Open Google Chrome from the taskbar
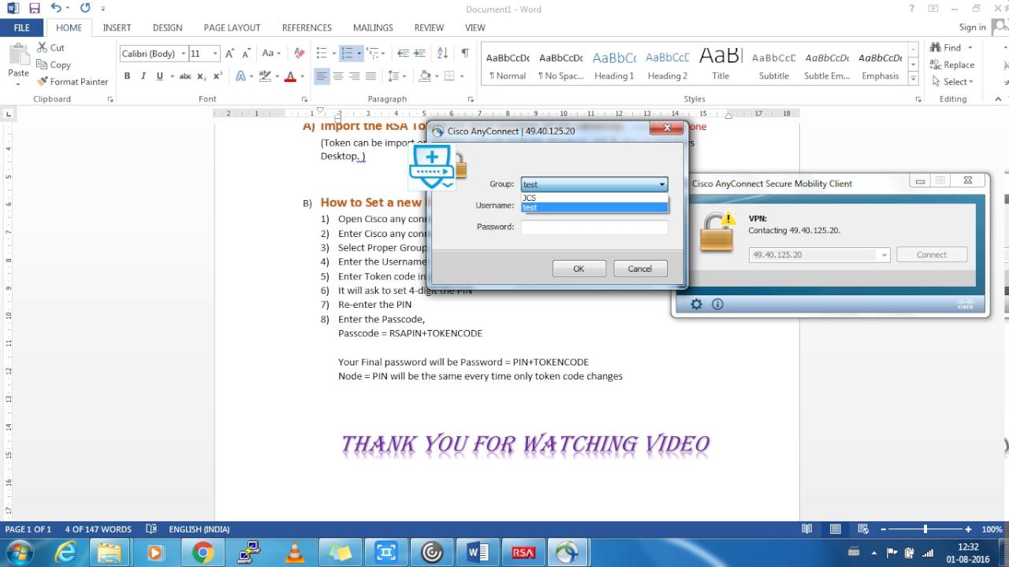 [203, 553]
